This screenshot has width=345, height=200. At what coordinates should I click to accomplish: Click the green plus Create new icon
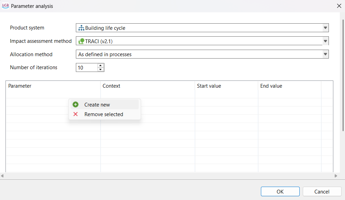click(x=76, y=105)
